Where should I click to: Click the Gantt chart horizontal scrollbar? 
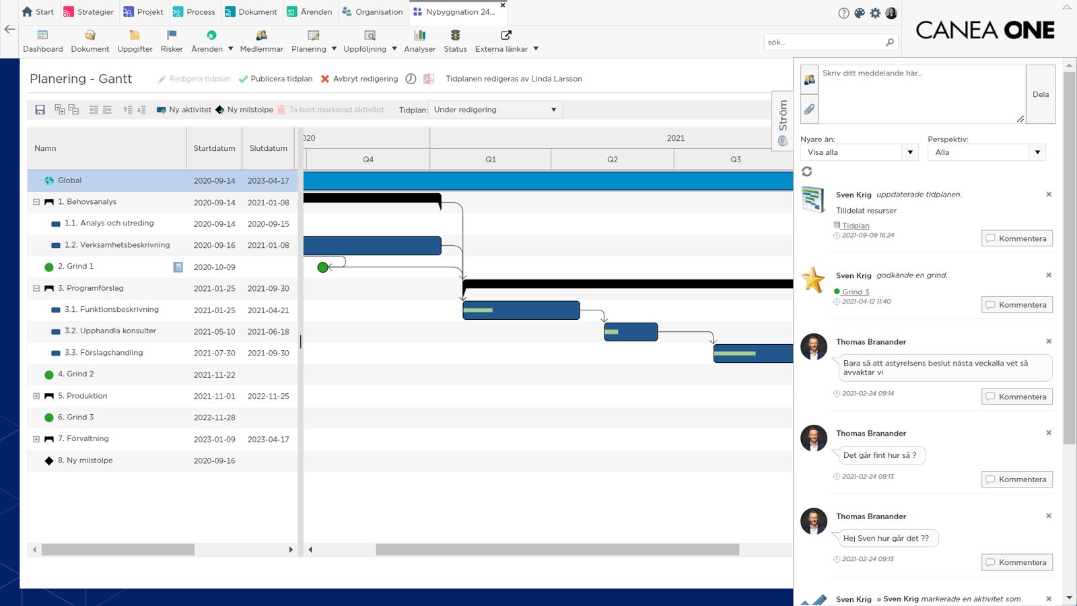[x=557, y=550]
